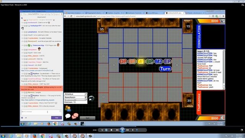The height and width of the screenshot is (138, 245).
Task: Open Internet Explorer from the taskbar
Action: click(x=11, y=136)
